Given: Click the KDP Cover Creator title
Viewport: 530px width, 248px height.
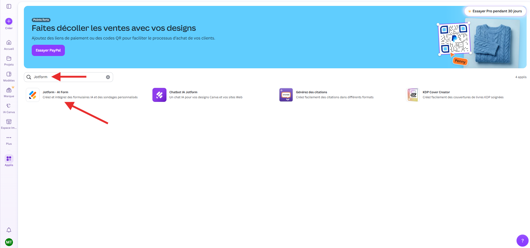Looking at the screenshot, I should tap(436, 92).
